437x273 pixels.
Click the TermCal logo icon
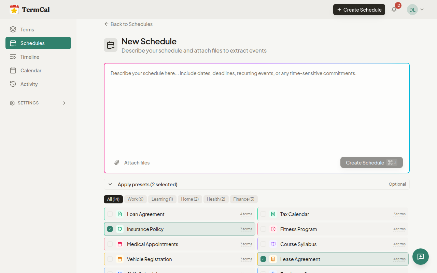(14, 10)
